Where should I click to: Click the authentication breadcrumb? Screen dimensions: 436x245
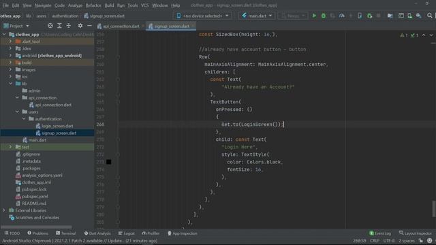[x=65, y=16]
